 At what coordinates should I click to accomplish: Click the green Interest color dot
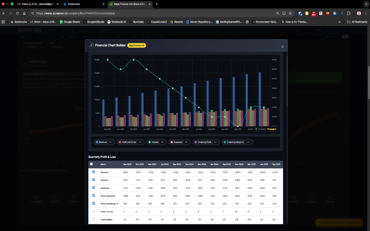click(x=150, y=142)
